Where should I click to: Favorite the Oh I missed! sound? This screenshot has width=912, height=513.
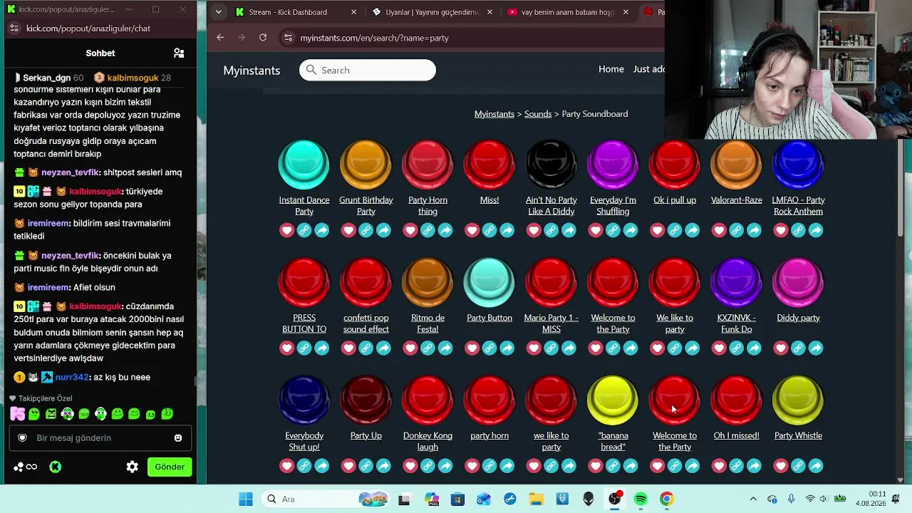pyautogui.click(x=719, y=466)
